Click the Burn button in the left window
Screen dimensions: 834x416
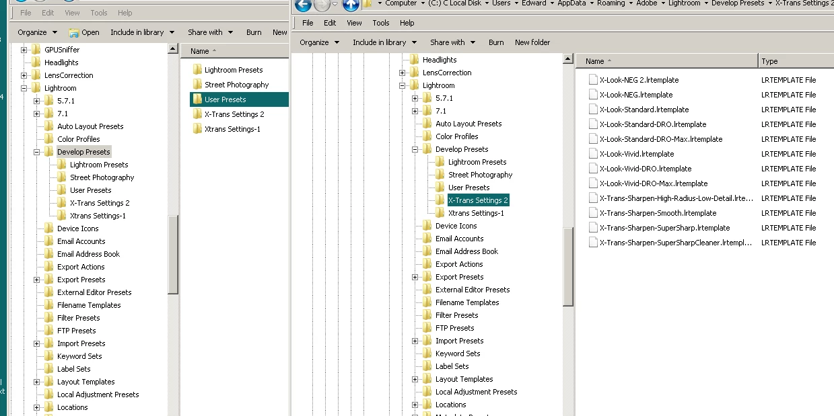[254, 32]
